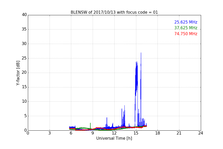Click the green spike just before 9 h
Viewport: 223px width, 149px height.
90,126
